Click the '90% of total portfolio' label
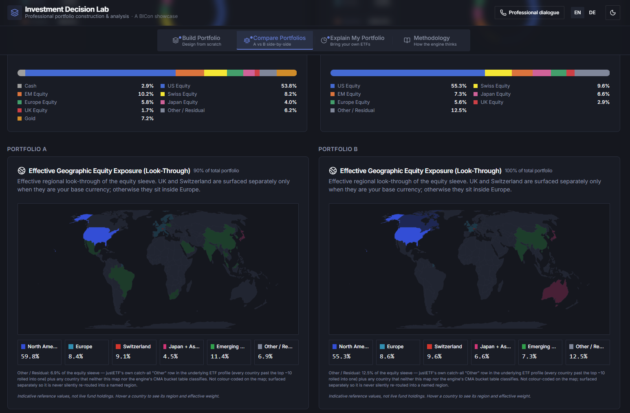The height and width of the screenshot is (413, 630). tap(216, 171)
